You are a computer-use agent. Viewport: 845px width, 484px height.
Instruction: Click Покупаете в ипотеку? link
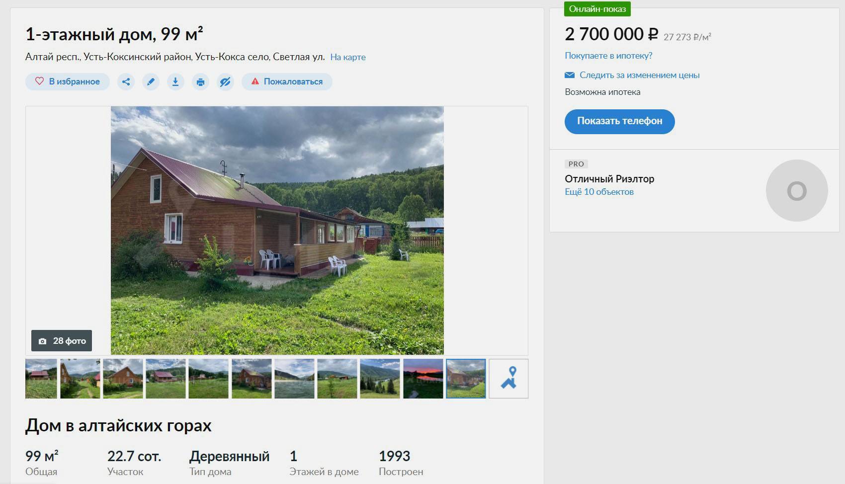[608, 56]
